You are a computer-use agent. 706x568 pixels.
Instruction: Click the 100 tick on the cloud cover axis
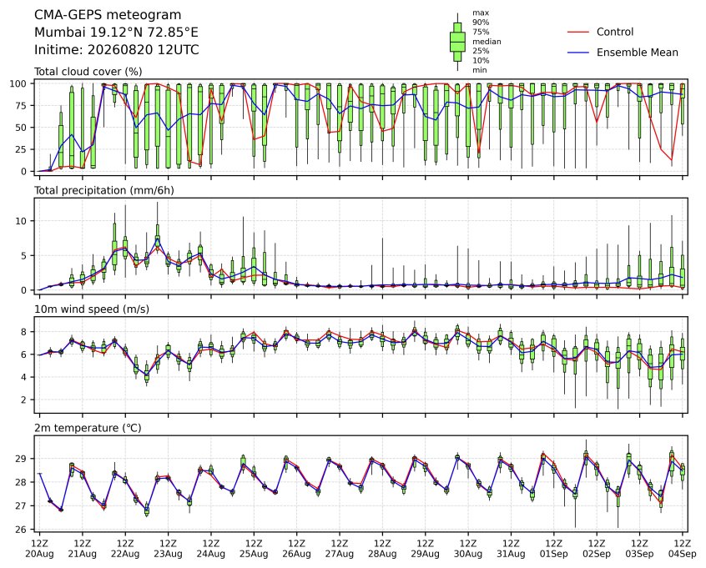[x=19, y=83]
